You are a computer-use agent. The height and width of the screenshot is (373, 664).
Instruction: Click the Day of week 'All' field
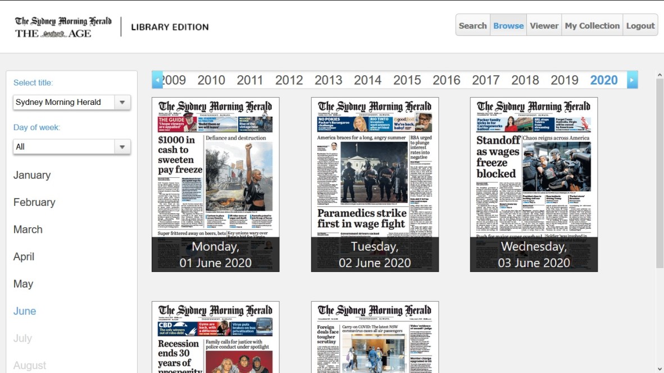[63, 147]
